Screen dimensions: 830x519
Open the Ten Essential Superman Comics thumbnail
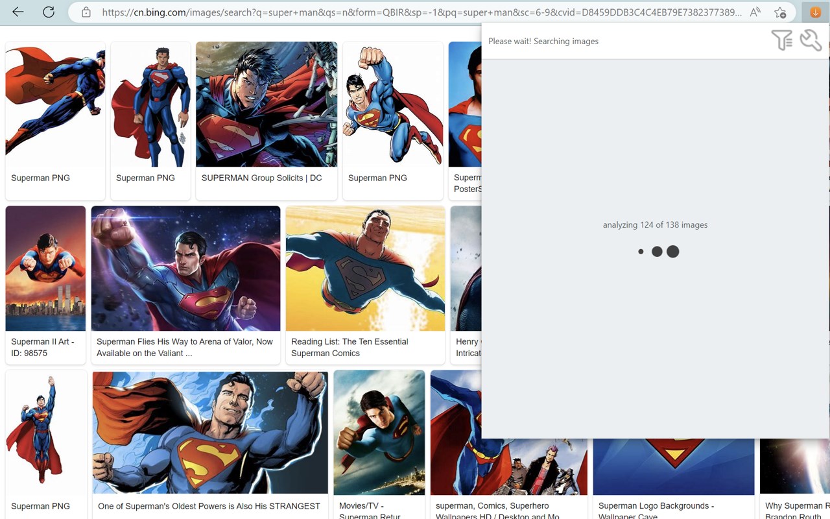tap(365, 269)
